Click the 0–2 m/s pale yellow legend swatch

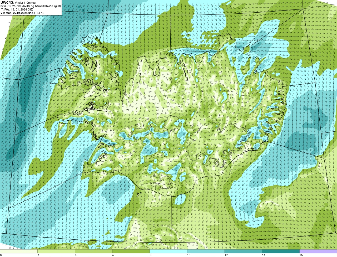[19, 251]
